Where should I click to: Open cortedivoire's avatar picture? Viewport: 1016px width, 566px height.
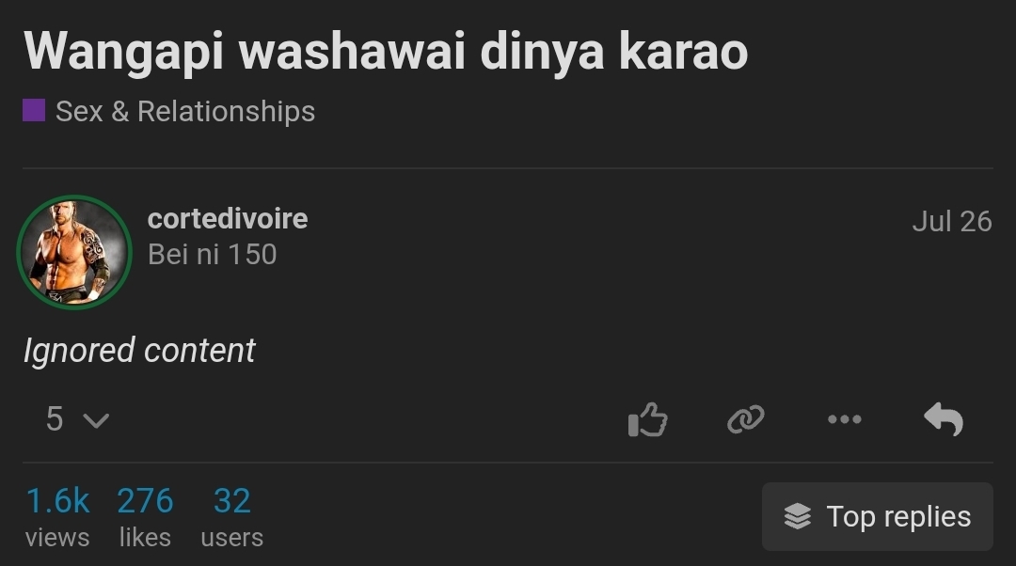coord(74,252)
